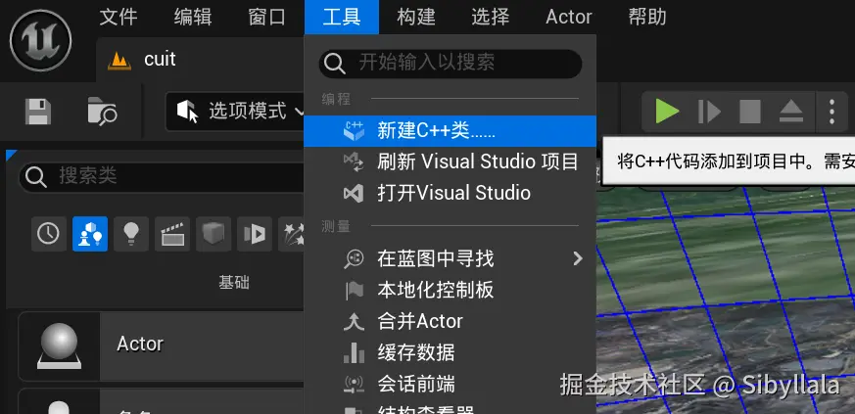Click the Unreal Engine logo icon
Screen dimensions: 855x414
coord(41,40)
